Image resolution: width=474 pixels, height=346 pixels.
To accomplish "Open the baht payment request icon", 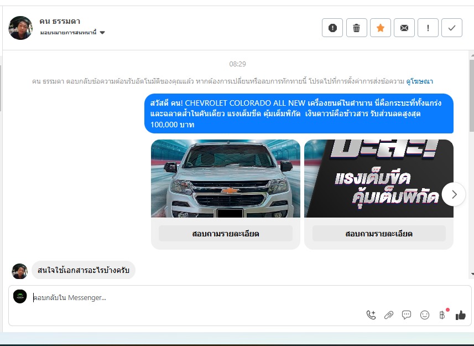I will [x=442, y=315].
